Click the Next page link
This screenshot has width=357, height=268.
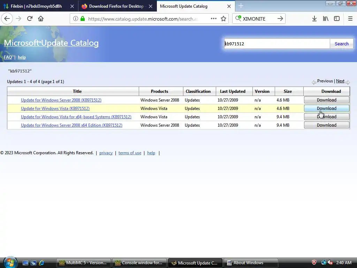coord(340,81)
